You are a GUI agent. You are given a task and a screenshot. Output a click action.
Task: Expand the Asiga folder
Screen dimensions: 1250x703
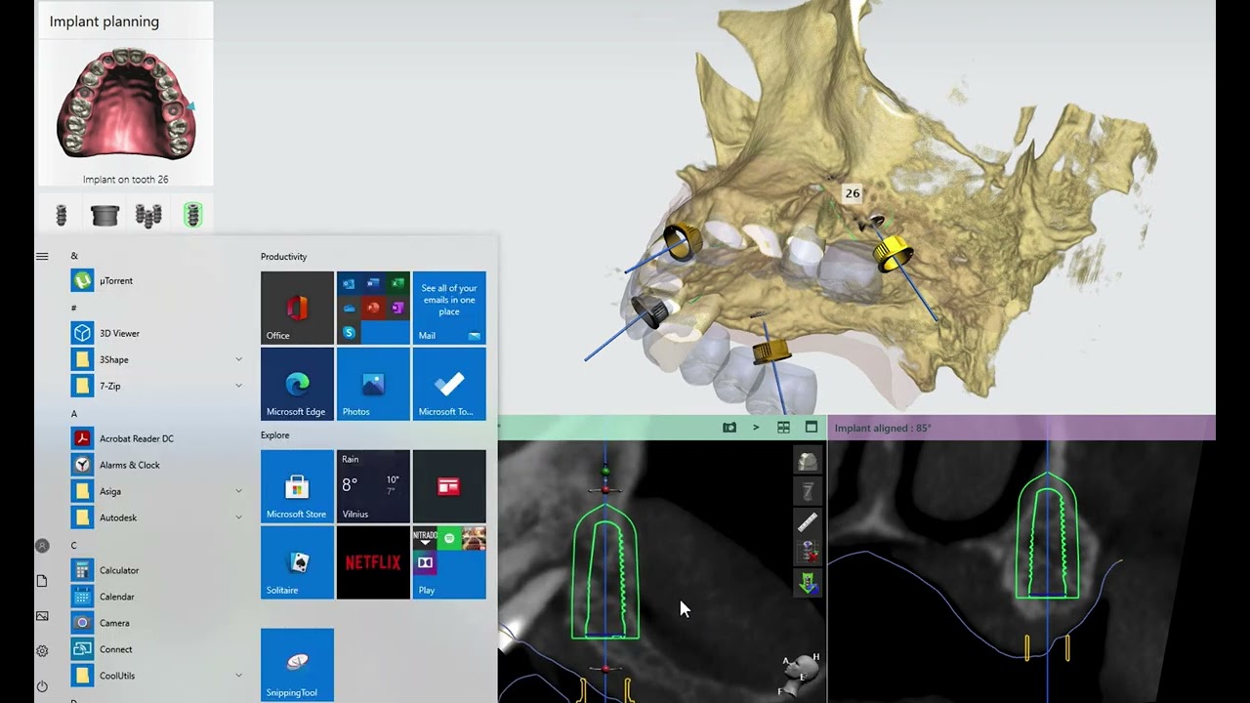(x=156, y=492)
